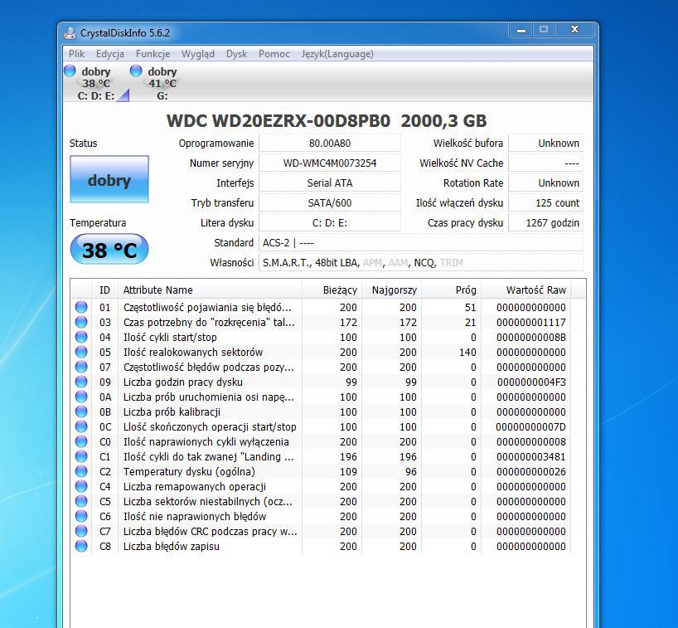Screen dimensions: 678x628
Task: Select the Liczba prób kalibracji row
Action: (x=321, y=411)
